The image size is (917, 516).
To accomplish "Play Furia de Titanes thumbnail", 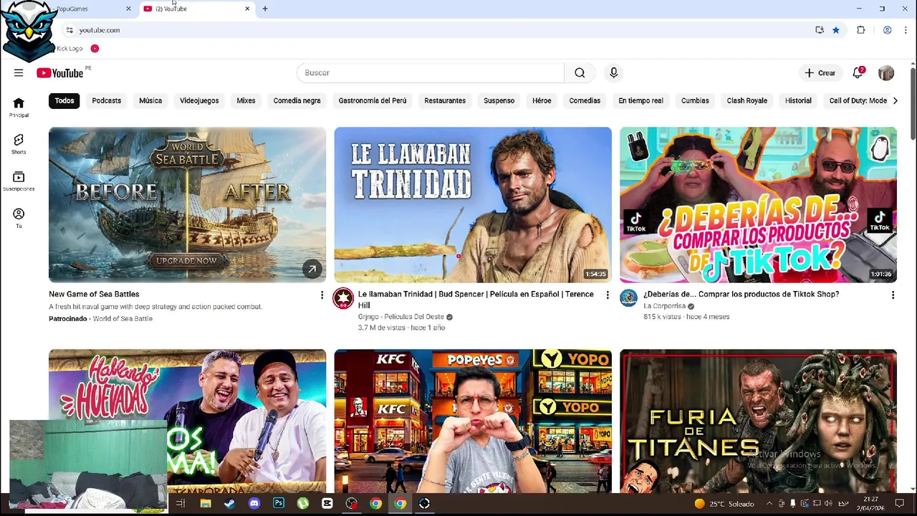I will click(758, 421).
